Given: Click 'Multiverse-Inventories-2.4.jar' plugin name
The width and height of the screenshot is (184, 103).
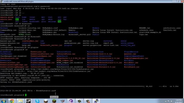Looking at the screenshot, I should click(x=103, y=58).
